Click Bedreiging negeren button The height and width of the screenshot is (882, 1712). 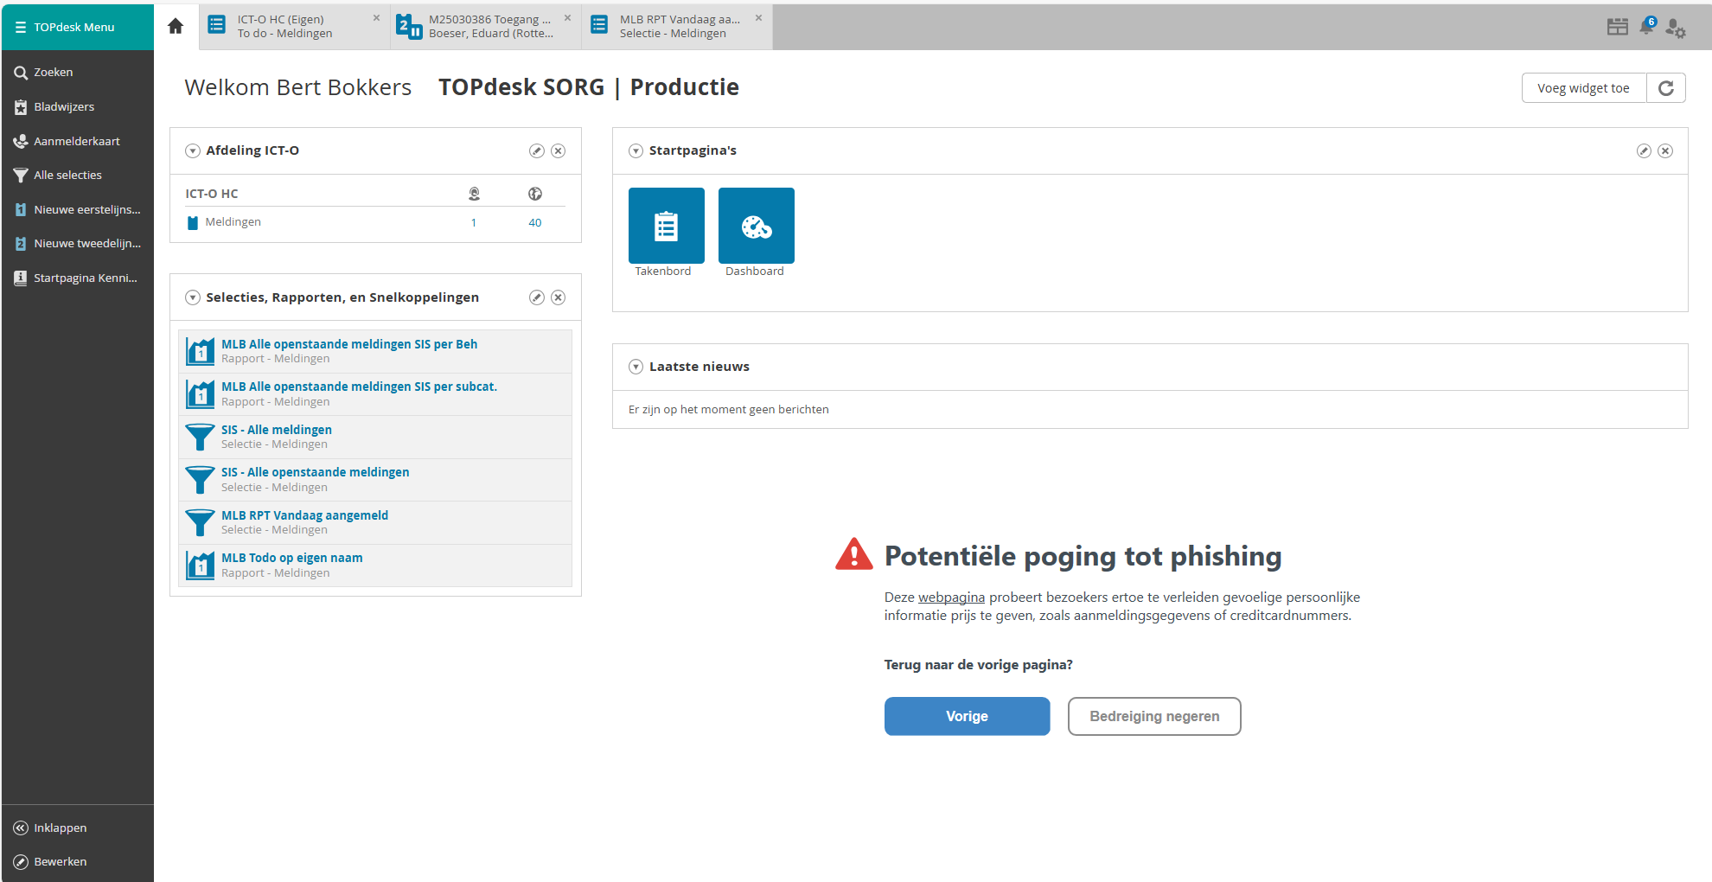click(1154, 716)
